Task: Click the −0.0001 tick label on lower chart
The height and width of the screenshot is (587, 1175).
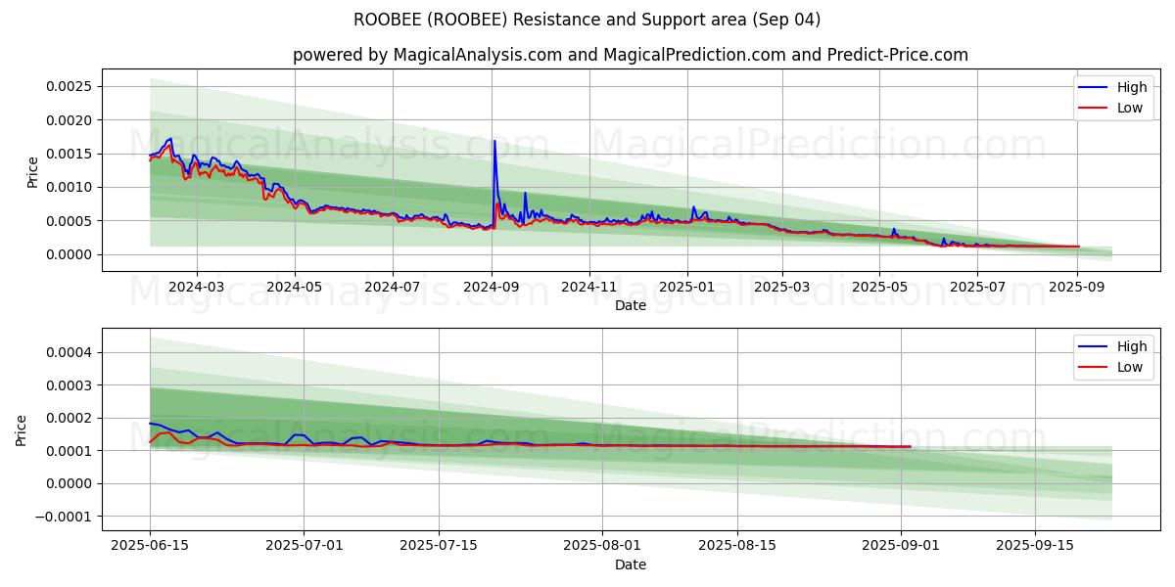Action: pyautogui.click(x=63, y=517)
